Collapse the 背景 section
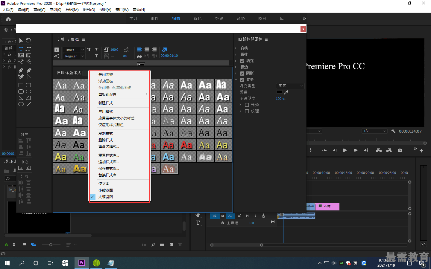This screenshot has height=269, width=431. coord(236,80)
